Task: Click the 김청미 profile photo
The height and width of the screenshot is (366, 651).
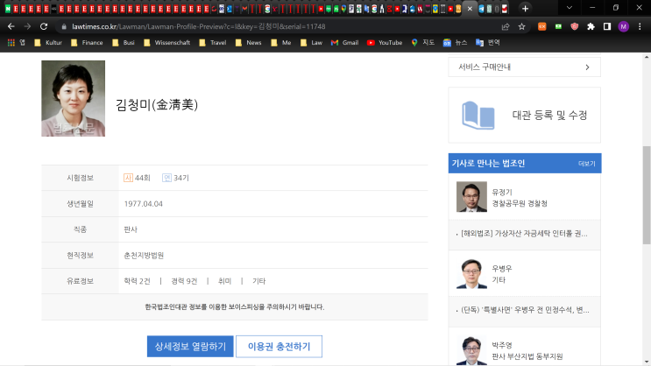Action: tap(73, 98)
